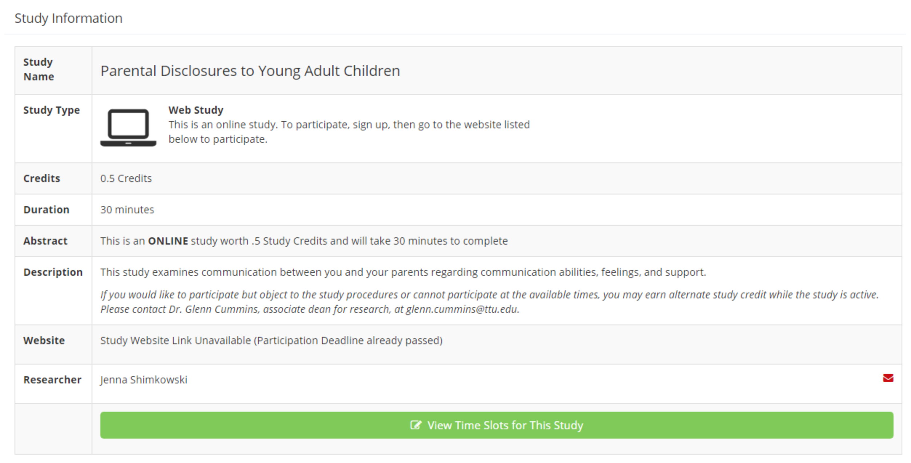Click the edit icon inside the green button
Viewport: 911px width, 463px height.
pos(416,425)
